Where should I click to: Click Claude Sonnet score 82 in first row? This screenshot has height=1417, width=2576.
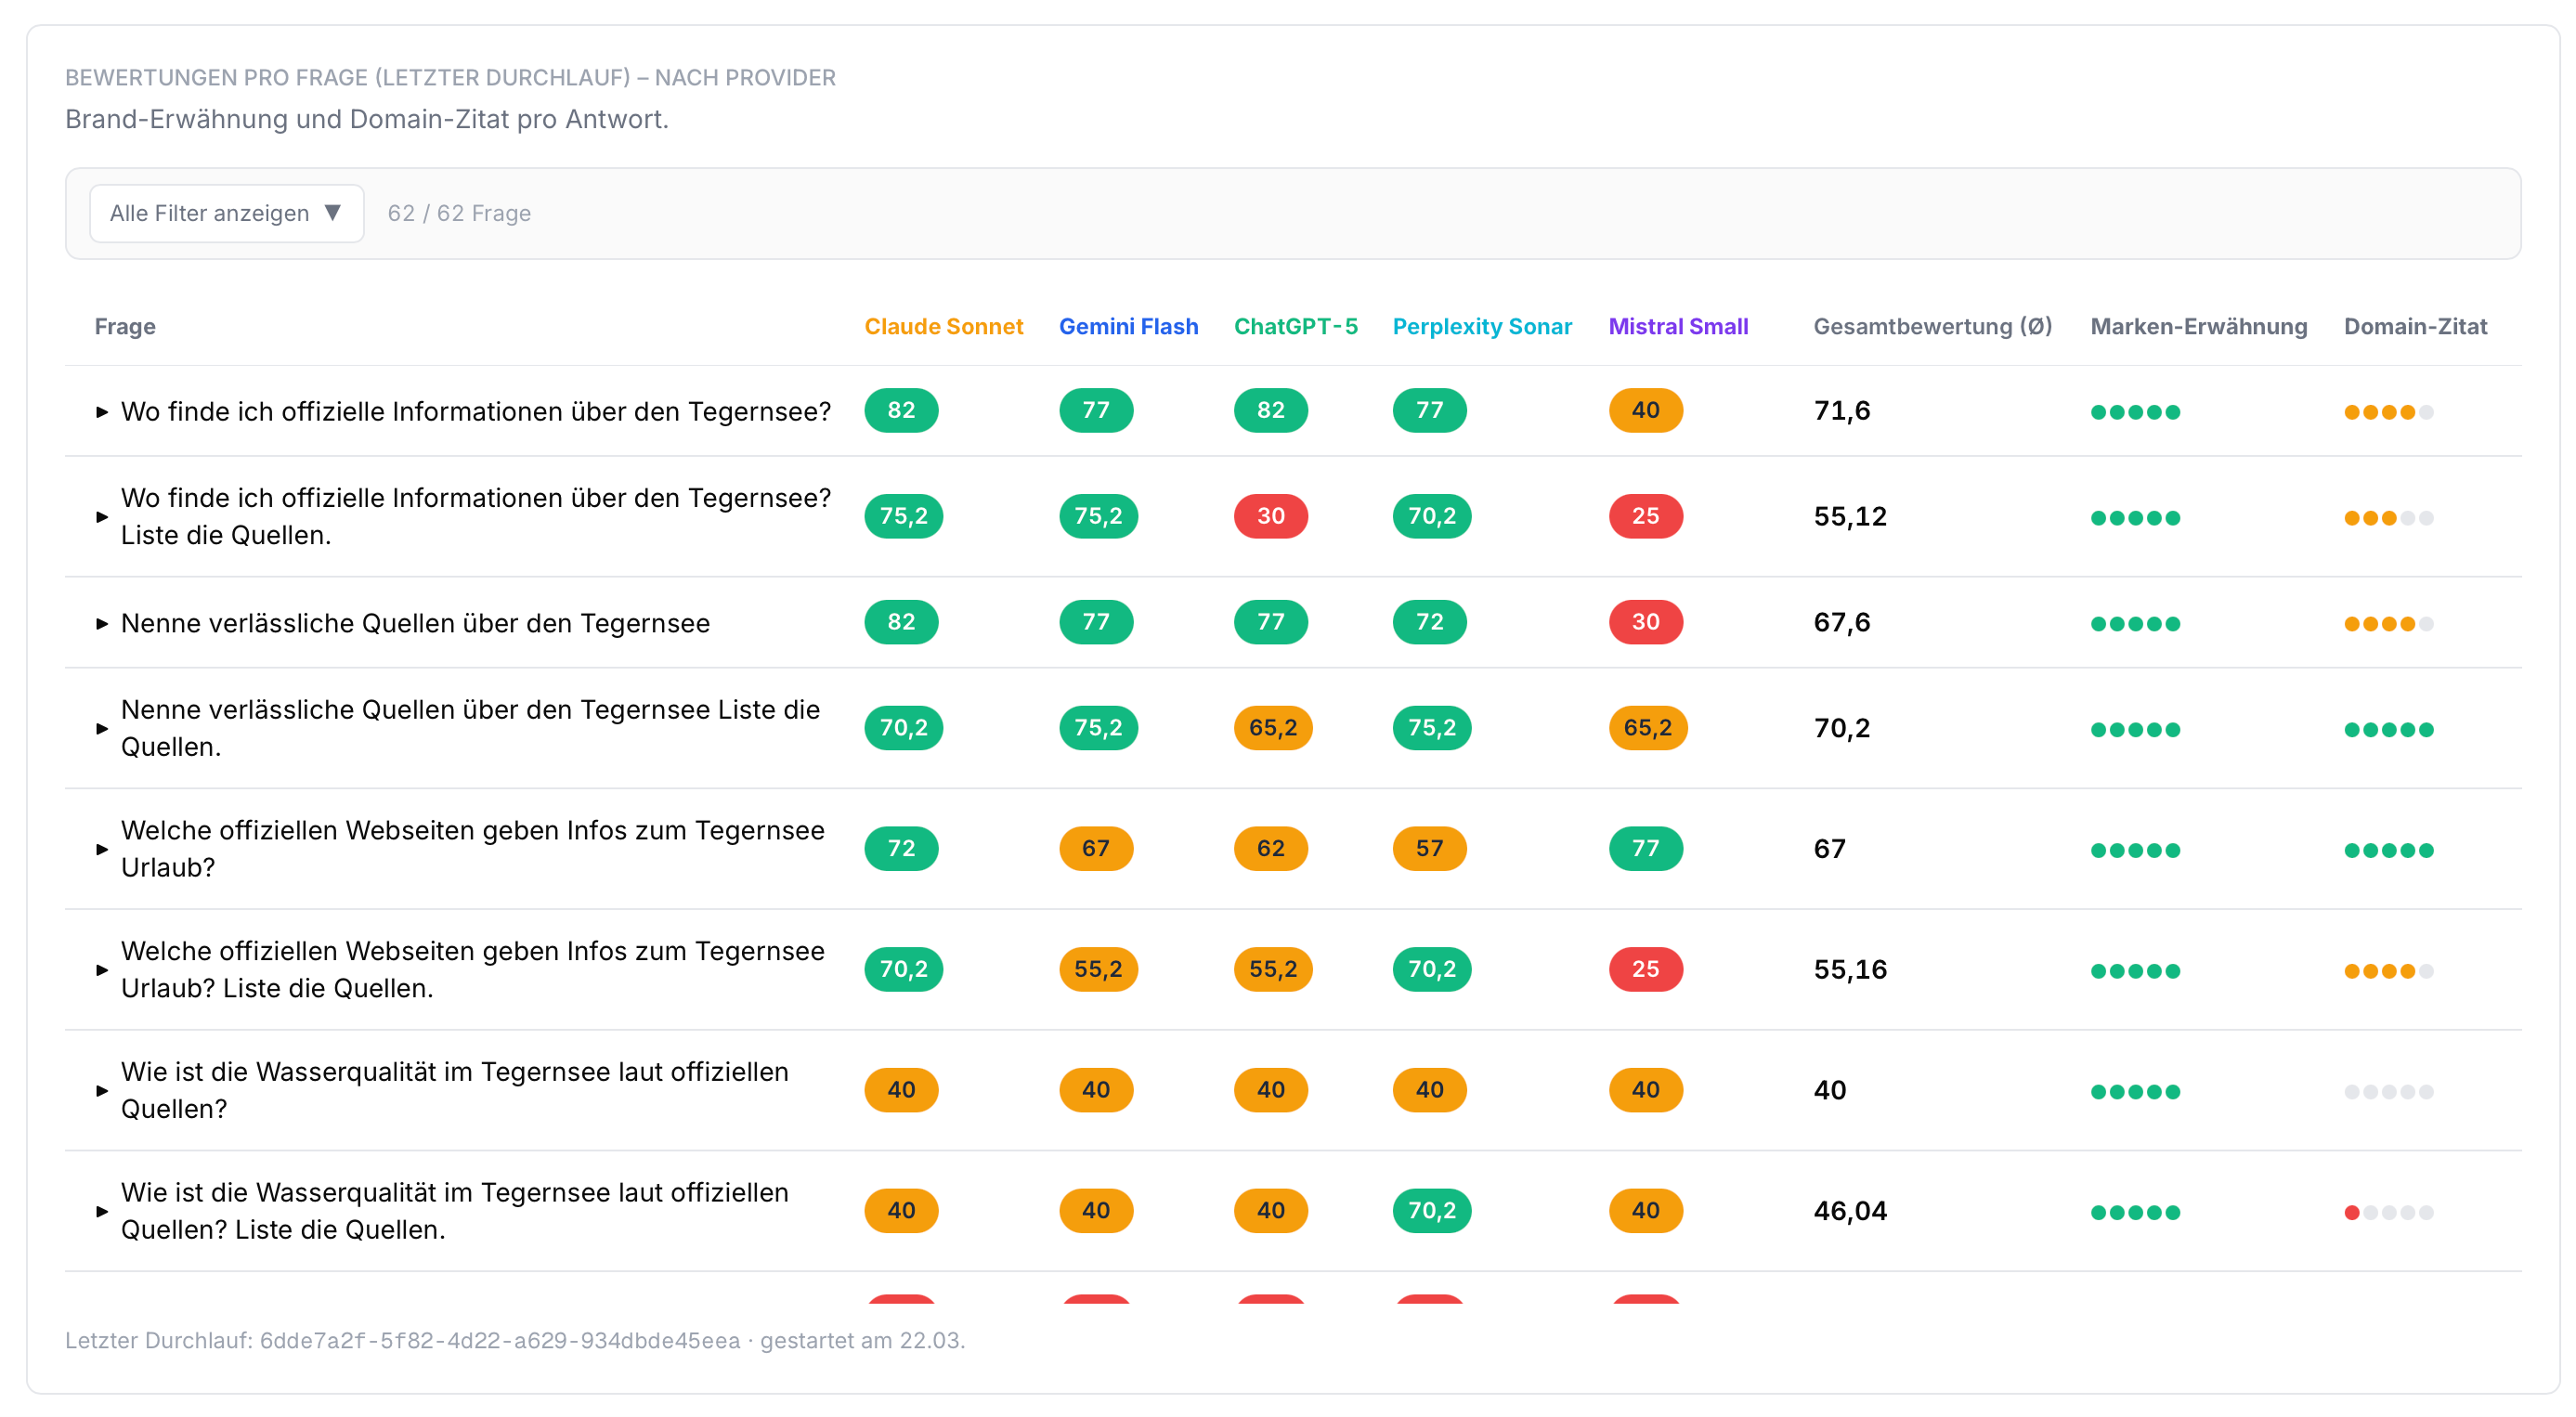pos(900,410)
